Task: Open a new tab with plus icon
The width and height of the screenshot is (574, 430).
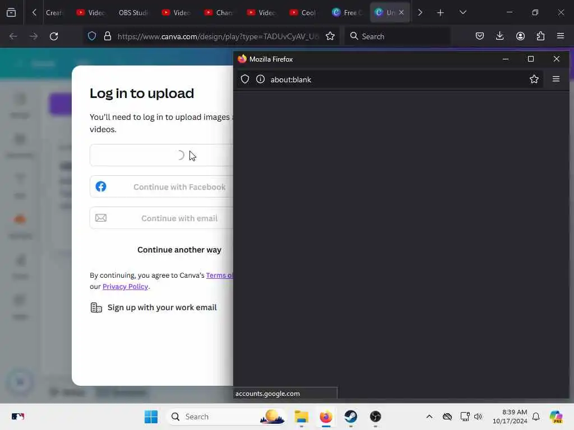Action: click(441, 13)
